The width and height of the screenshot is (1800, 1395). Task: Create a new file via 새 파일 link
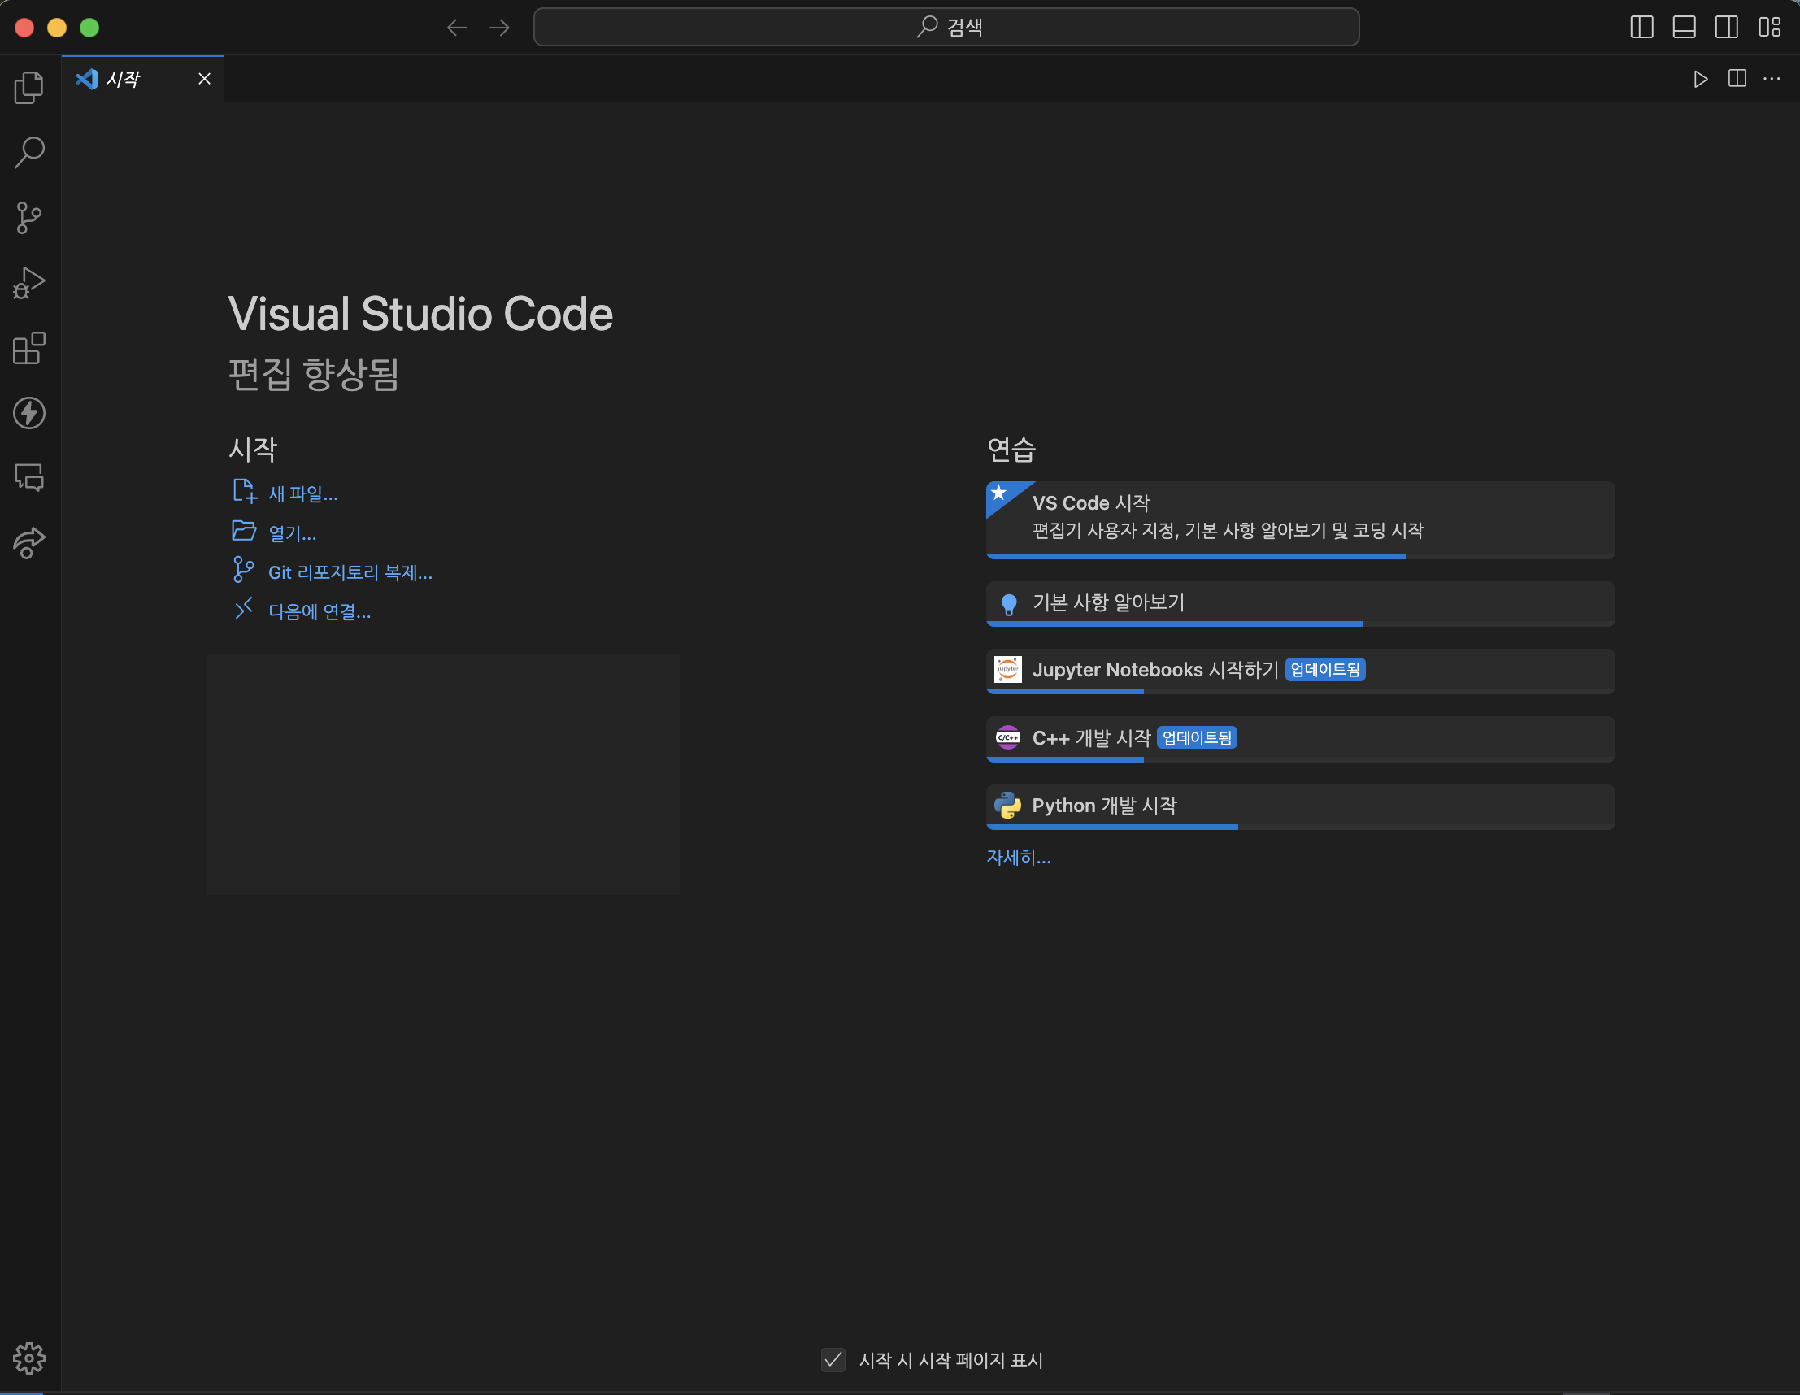(x=302, y=493)
